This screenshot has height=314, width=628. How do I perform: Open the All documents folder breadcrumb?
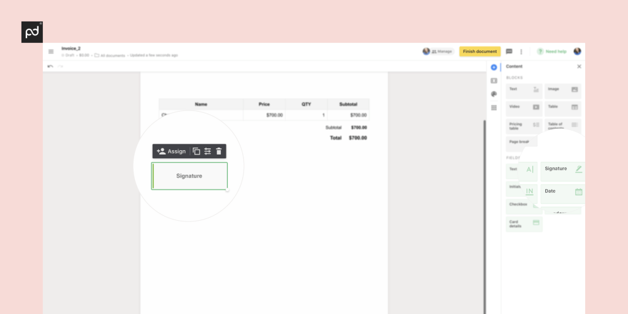click(x=110, y=55)
